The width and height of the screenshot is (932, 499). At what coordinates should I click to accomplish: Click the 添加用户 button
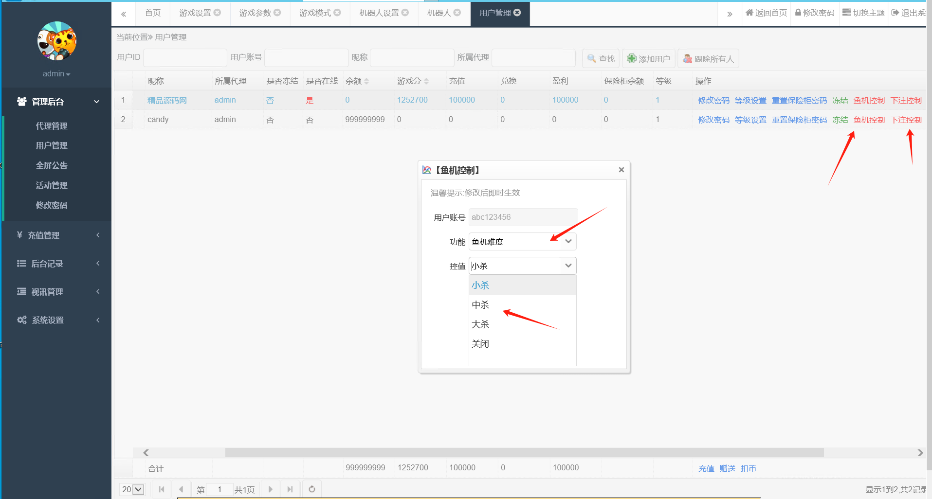[648, 59]
